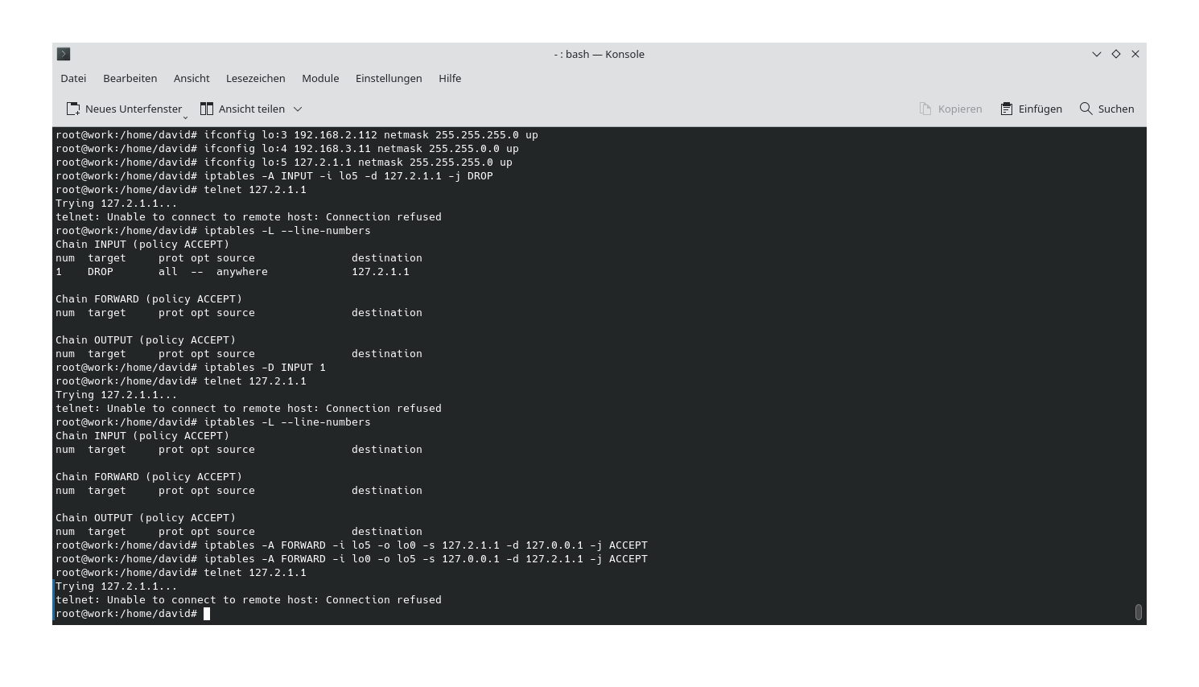Open the Datei menu
This screenshot has height=687, width=1199.
pos(72,78)
